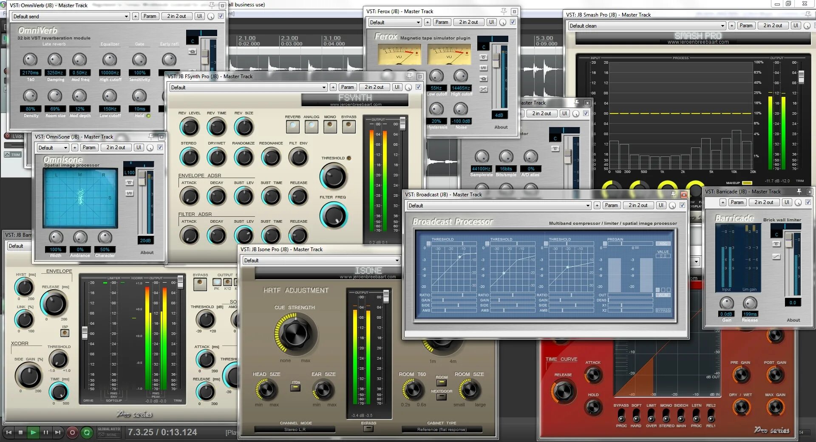Open Smash Pro 'Default clean' preset dropdown

(647, 25)
